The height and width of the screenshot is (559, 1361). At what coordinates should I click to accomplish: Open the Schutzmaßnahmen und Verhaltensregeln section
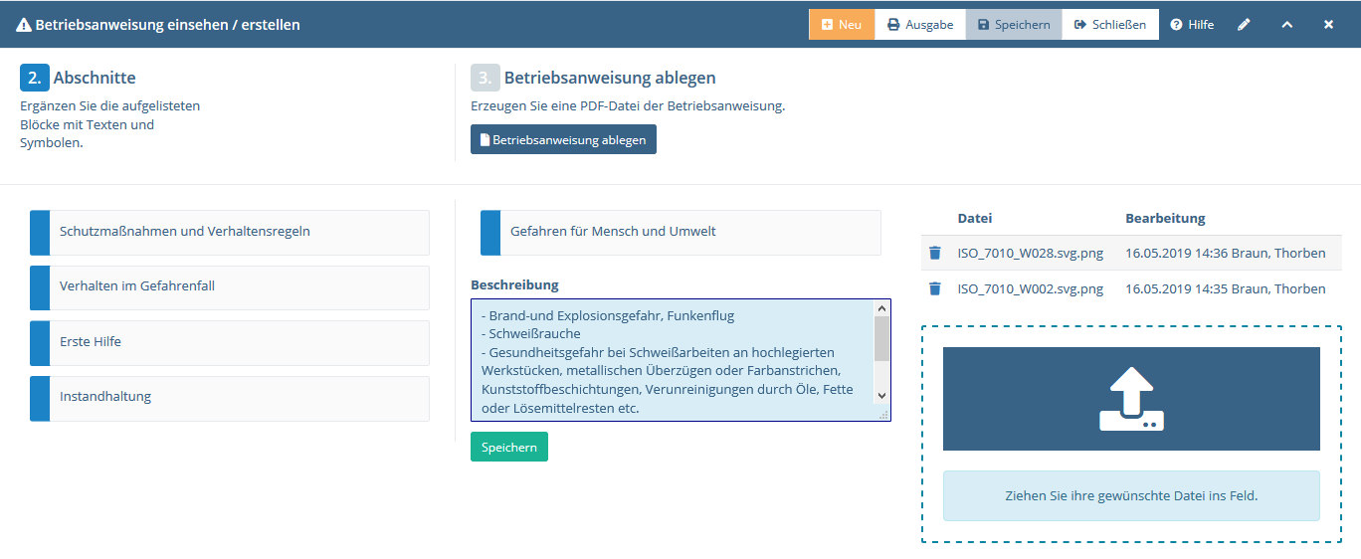(x=230, y=232)
